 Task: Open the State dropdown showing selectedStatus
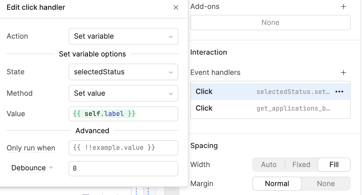(123, 72)
